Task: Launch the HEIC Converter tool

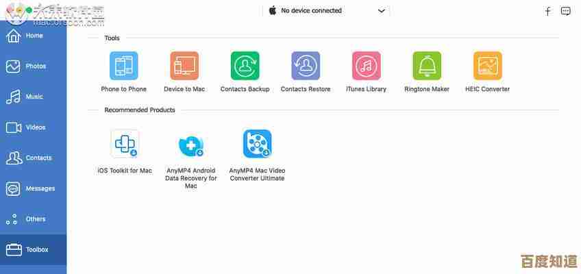Action: point(487,66)
